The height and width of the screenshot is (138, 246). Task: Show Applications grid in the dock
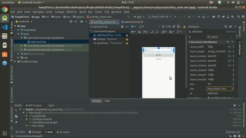coord(5,133)
